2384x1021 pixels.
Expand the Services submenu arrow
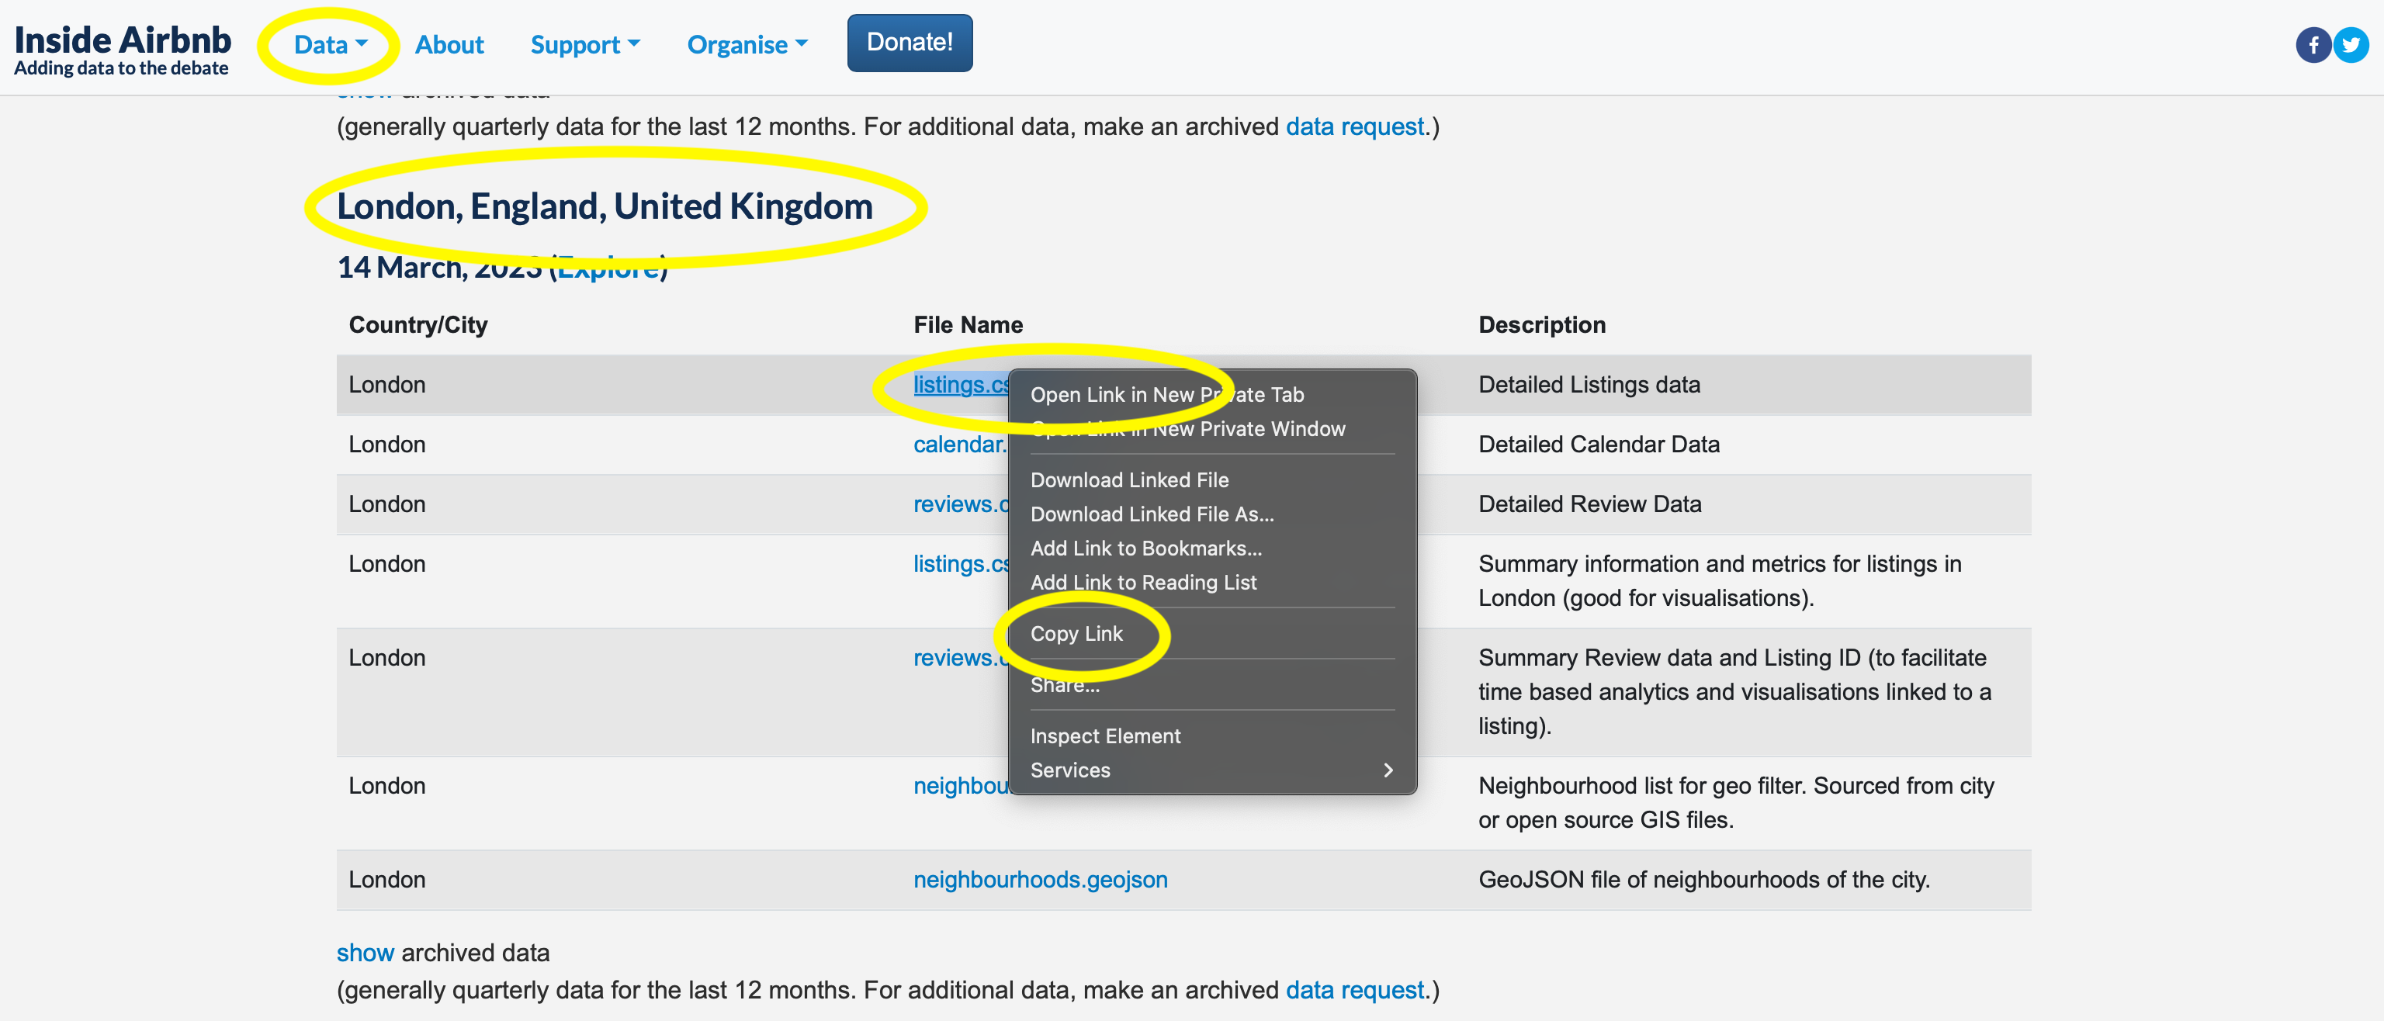click(x=1386, y=770)
